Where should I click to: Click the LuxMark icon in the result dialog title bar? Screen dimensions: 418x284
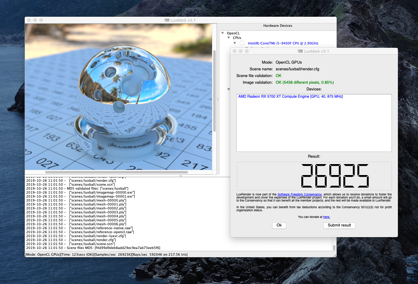[300, 51]
